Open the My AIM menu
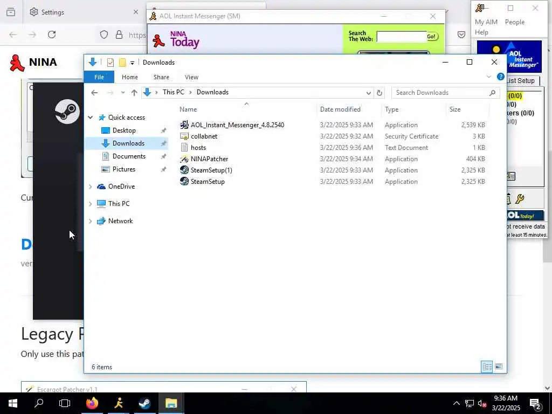 point(486,22)
